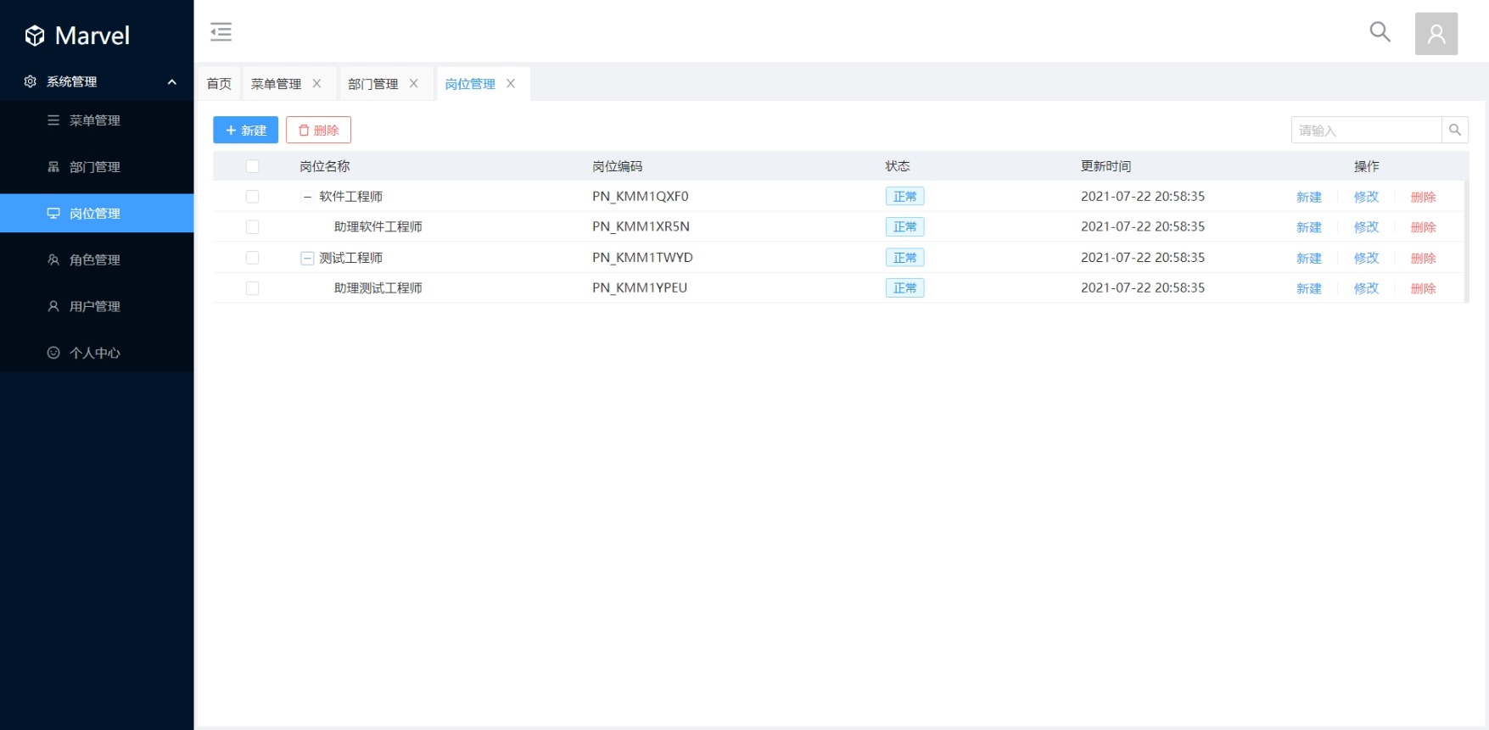Click position code PN_KMM1QXF0

coord(641,197)
